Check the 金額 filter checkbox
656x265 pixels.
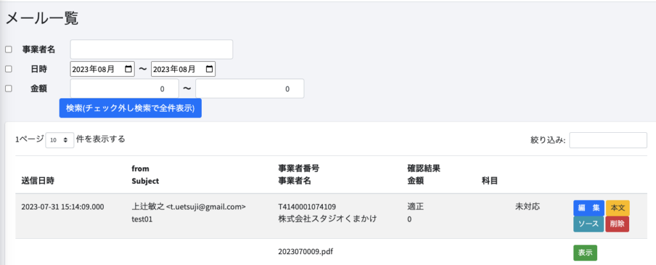[8, 89]
